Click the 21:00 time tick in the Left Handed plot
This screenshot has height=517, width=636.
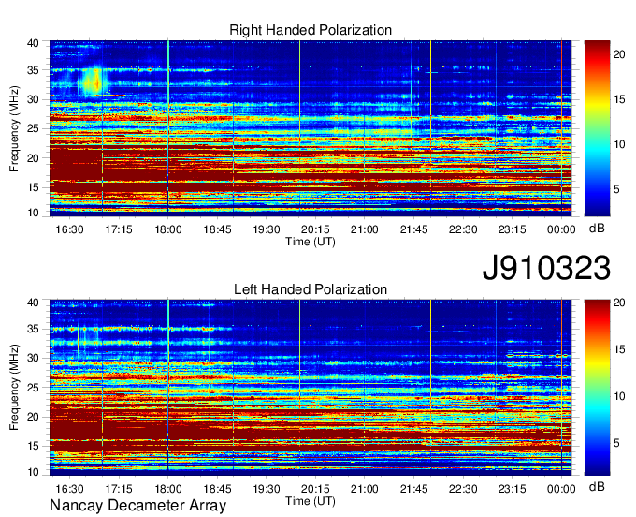364,489
